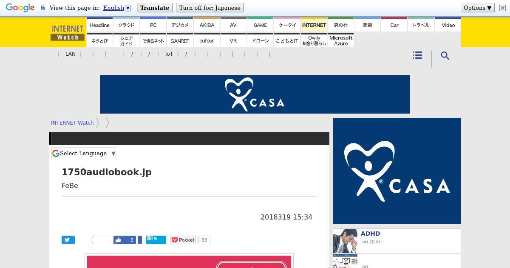Click the ADHD article thumbnail
510x268 pixels.
click(x=345, y=241)
